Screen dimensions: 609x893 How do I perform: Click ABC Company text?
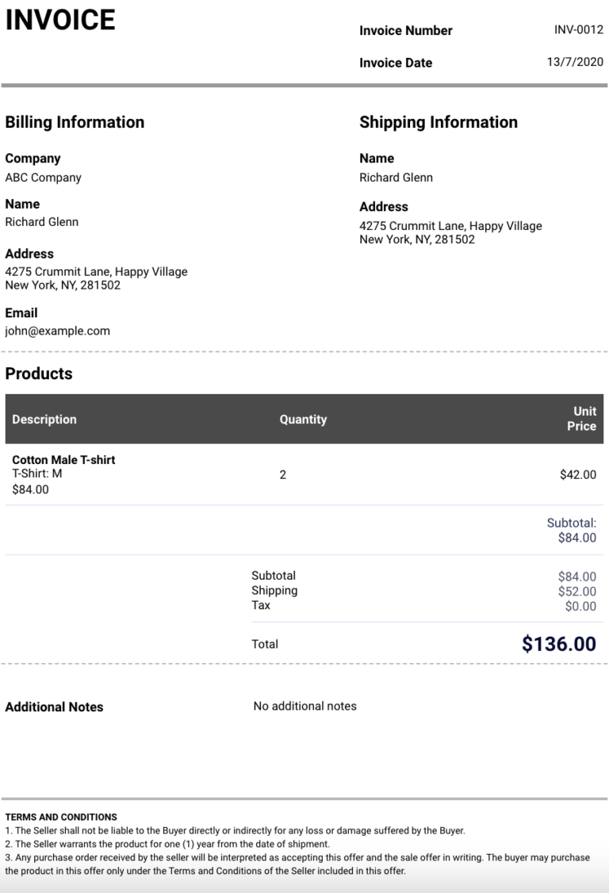tap(43, 178)
